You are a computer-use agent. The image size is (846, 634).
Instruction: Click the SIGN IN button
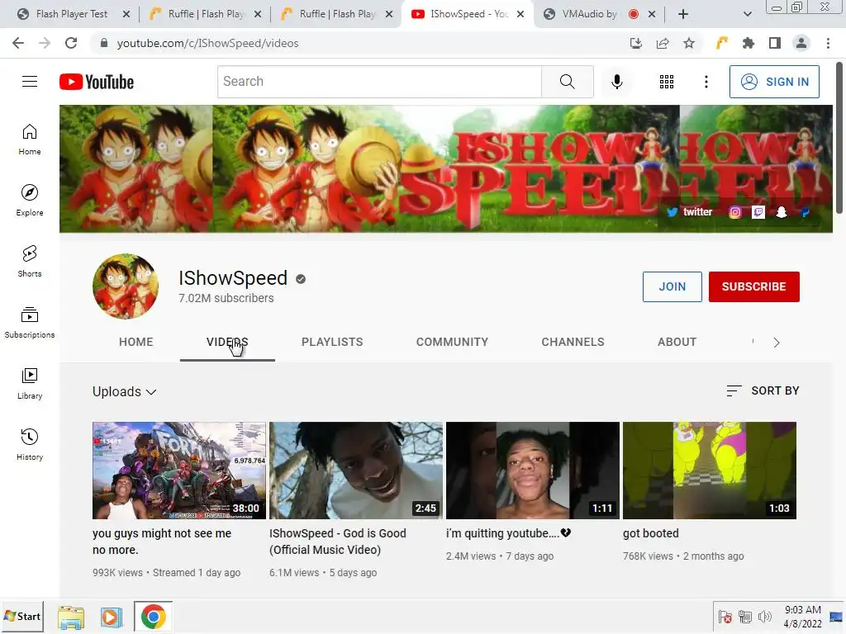(774, 82)
